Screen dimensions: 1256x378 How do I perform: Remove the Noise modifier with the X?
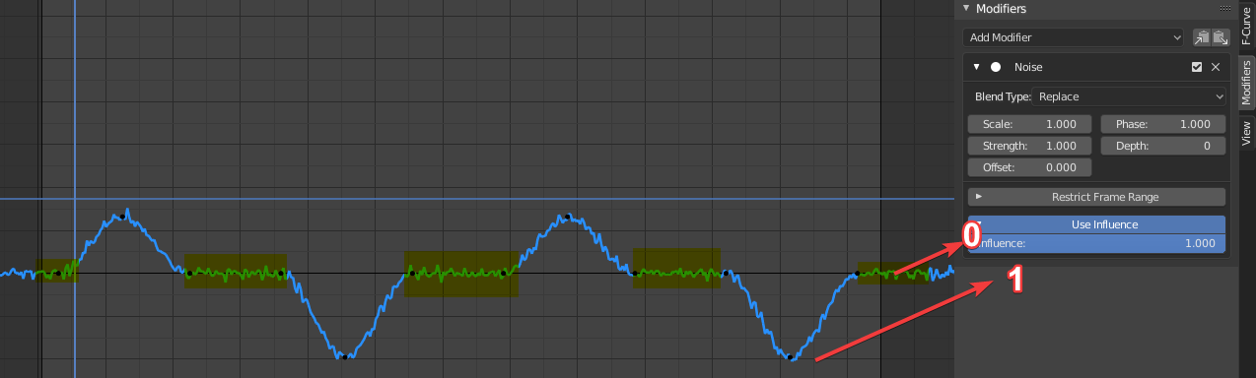(1216, 67)
